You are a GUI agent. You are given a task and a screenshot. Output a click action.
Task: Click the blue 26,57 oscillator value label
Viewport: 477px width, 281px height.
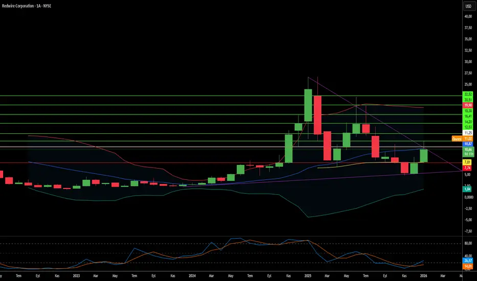pos(468,261)
